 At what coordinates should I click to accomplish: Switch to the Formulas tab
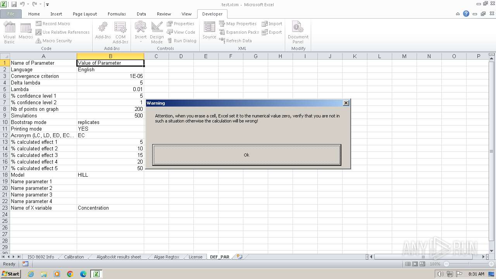coord(117,14)
